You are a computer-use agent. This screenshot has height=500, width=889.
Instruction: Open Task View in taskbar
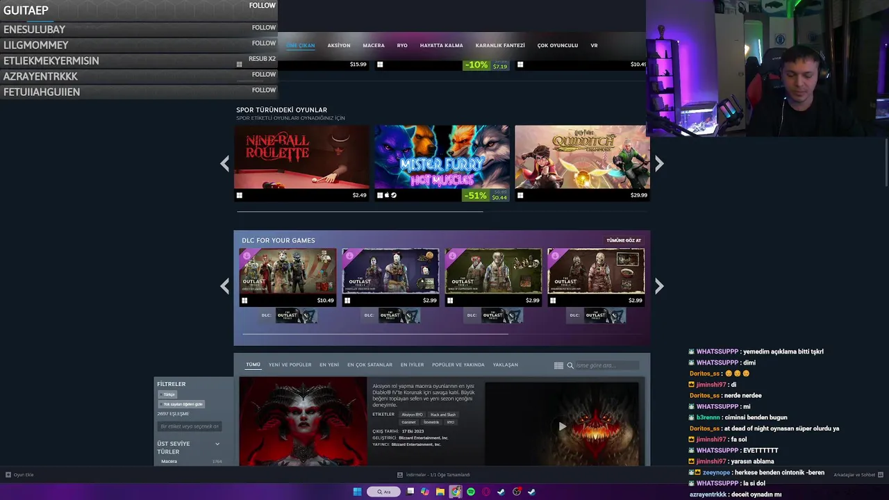click(x=410, y=492)
